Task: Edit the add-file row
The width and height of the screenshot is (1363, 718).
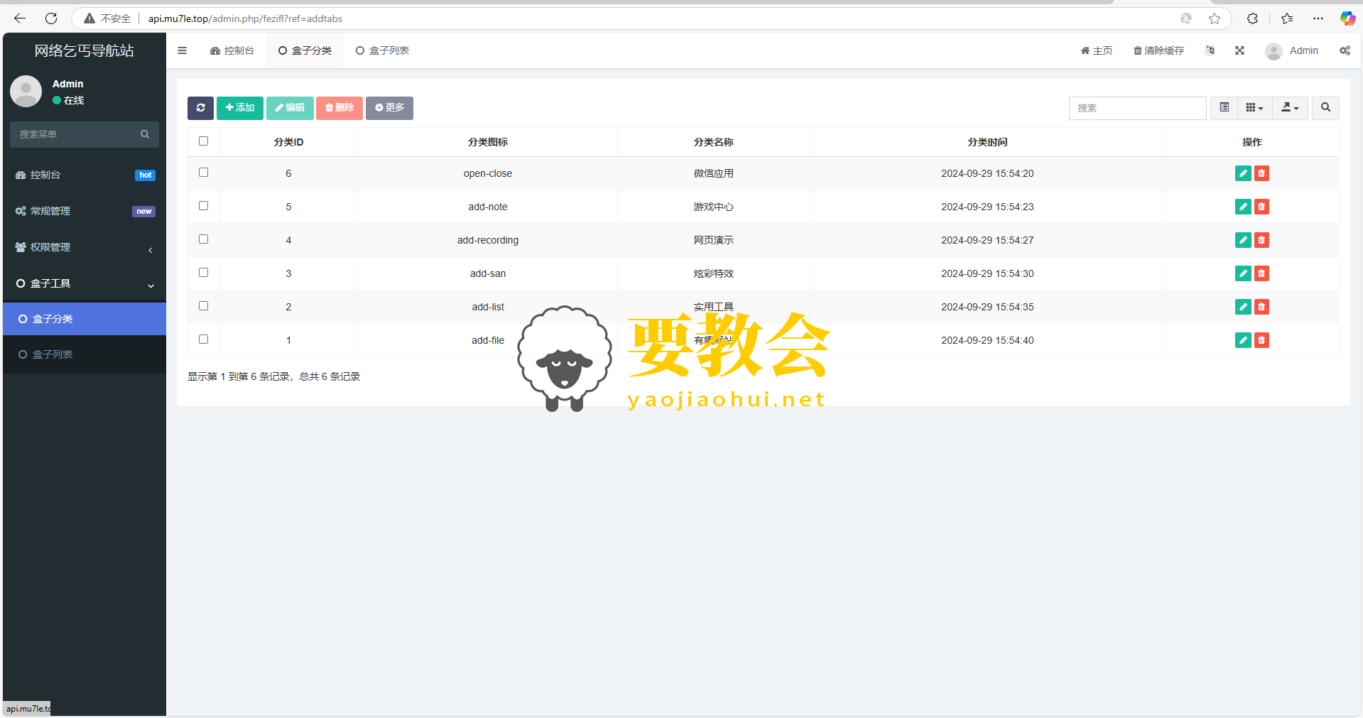Action: [1243, 340]
